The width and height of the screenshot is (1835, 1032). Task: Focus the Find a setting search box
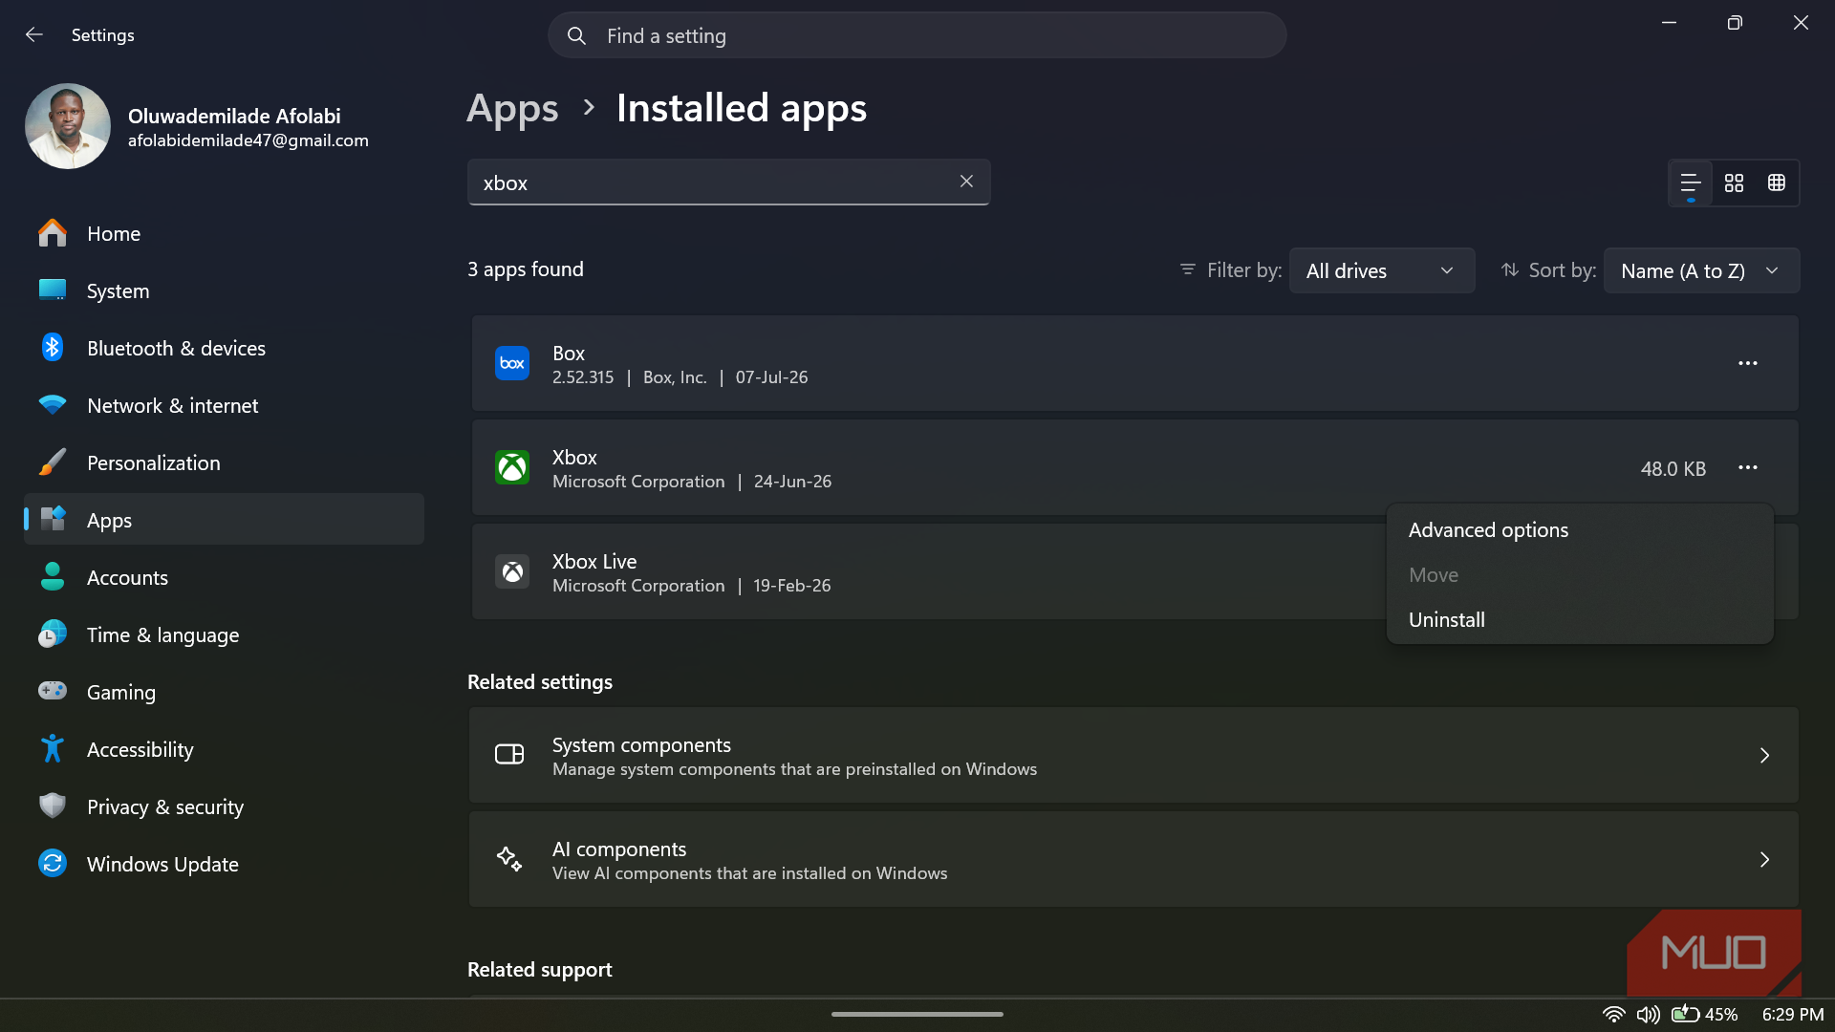click(x=917, y=35)
